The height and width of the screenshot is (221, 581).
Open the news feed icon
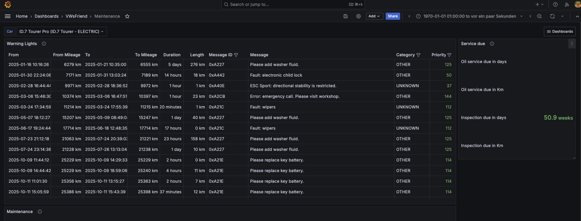pyautogui.click(x=567, y=4)
